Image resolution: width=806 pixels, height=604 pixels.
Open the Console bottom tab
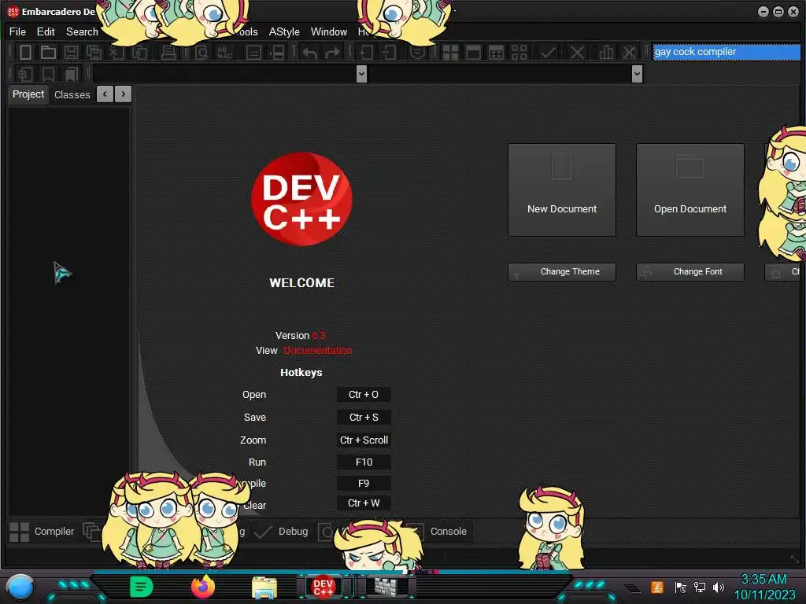pos(447,532)
